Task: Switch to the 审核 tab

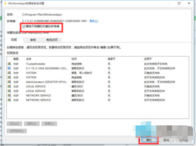Action: pos(33,40)
